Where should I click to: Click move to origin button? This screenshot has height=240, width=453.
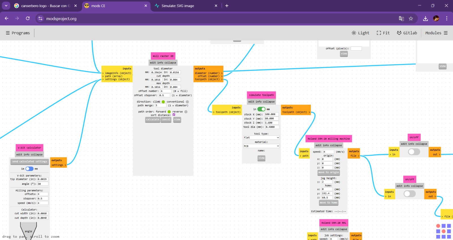click(328, 173)
